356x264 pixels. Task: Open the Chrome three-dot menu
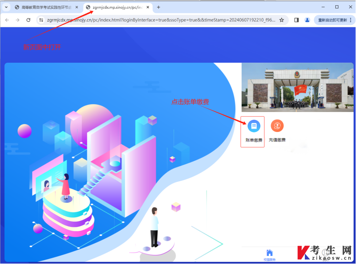(x=351, y=20)
